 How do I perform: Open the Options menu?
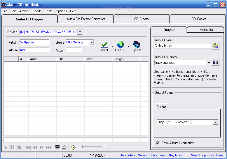tap(61, 11)
